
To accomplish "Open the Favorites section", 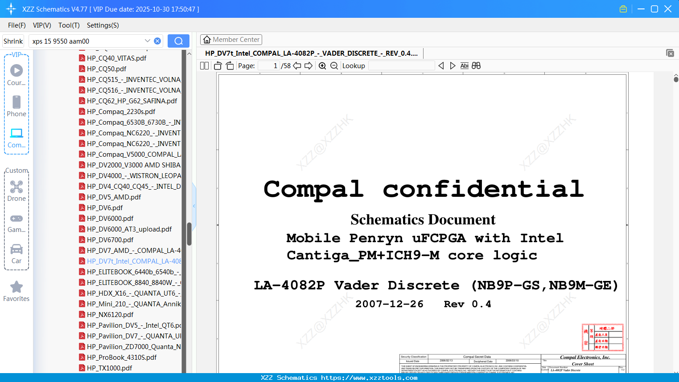I will 16,292.
